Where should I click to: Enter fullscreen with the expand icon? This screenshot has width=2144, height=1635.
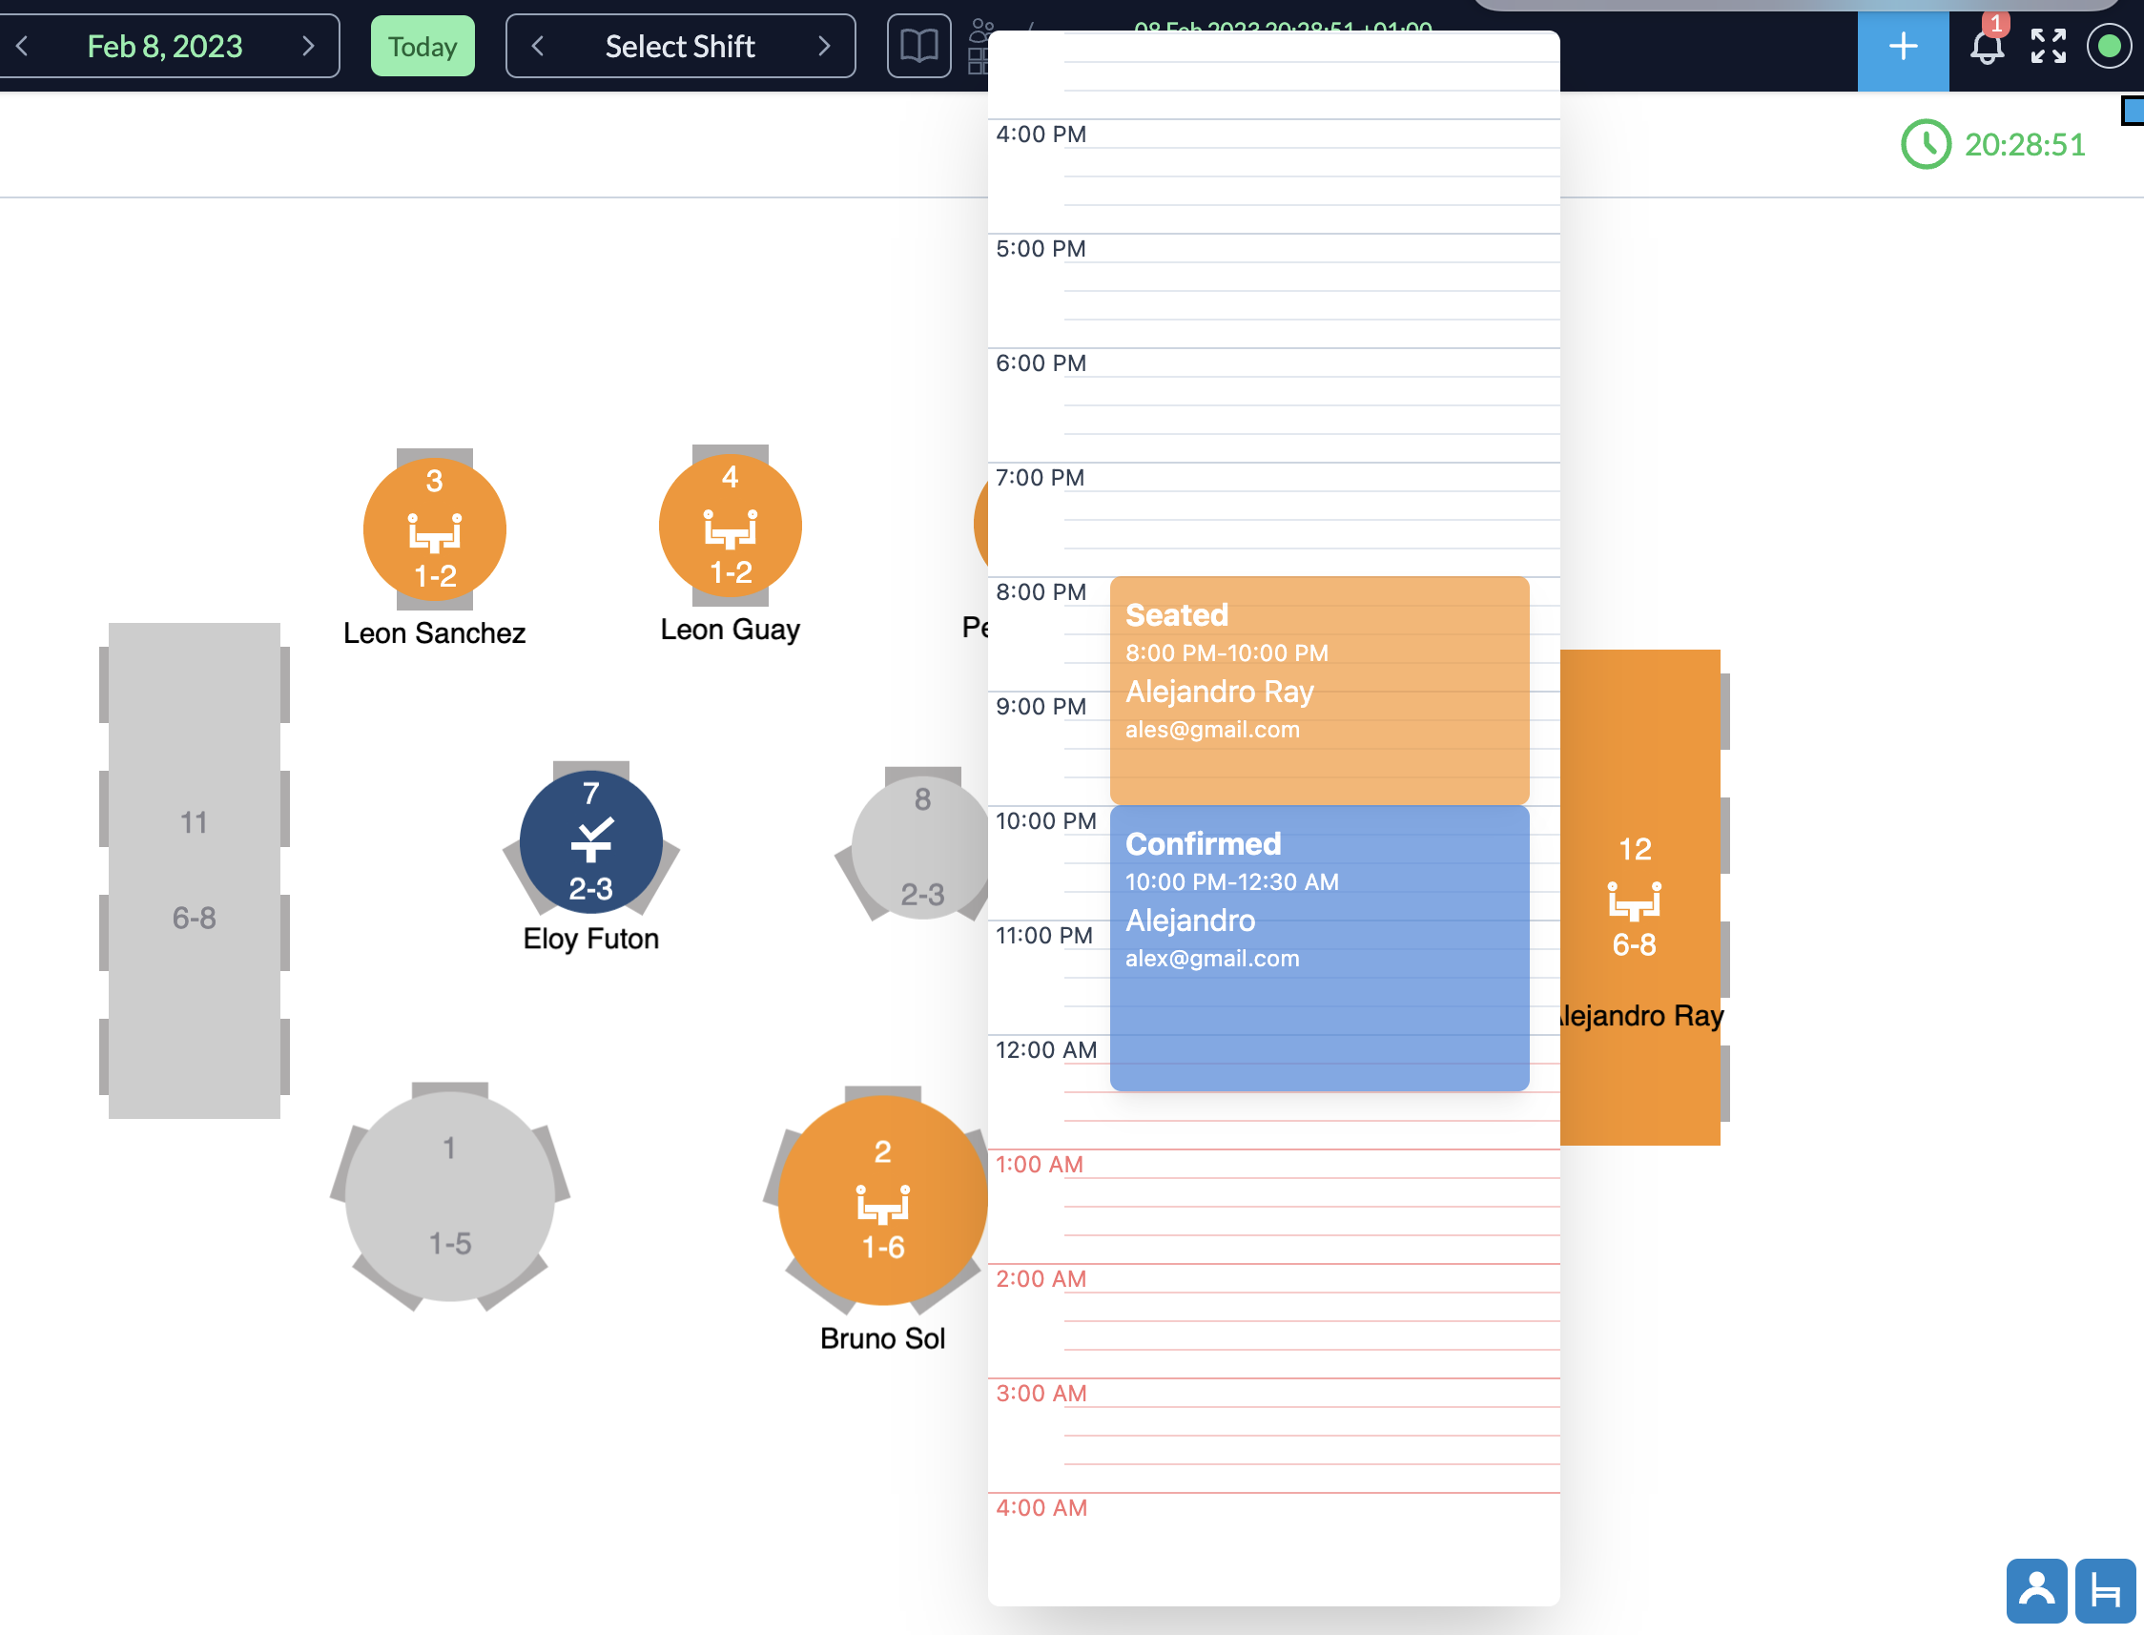(2048, 46)
